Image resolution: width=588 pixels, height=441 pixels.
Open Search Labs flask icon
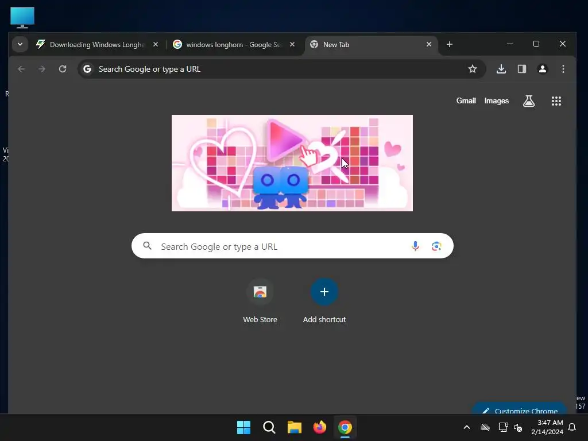529,101
